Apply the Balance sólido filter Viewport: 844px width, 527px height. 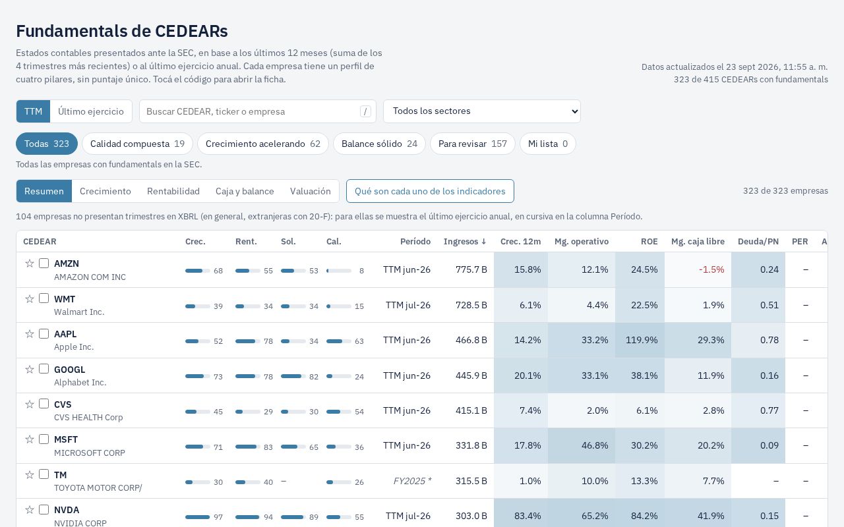[379, 144]
